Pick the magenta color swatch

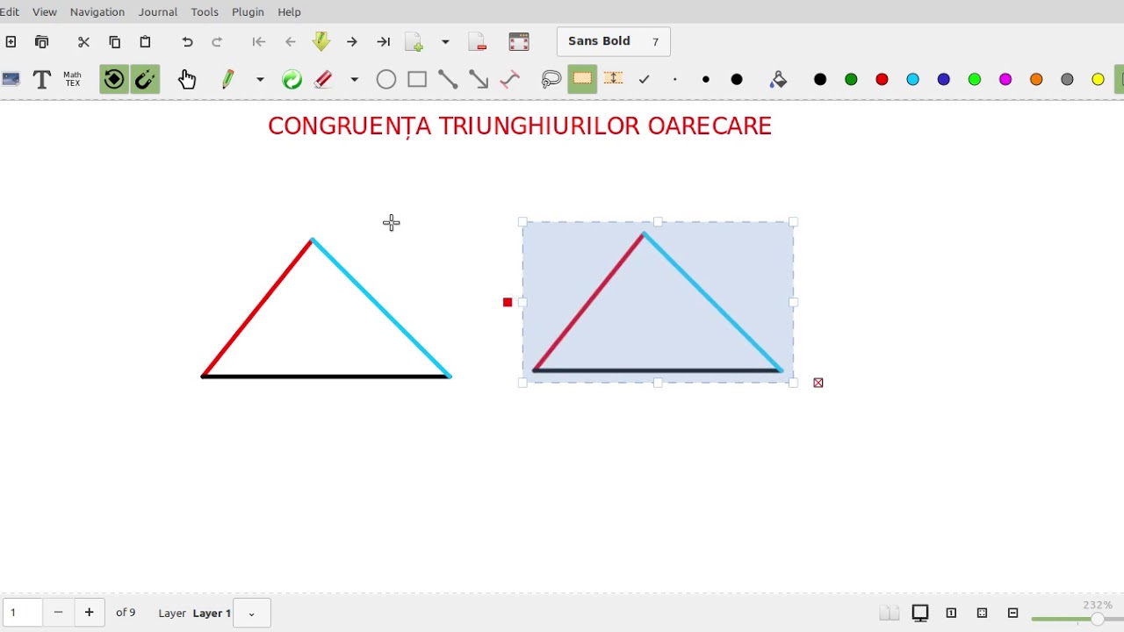coord(1005,79)
